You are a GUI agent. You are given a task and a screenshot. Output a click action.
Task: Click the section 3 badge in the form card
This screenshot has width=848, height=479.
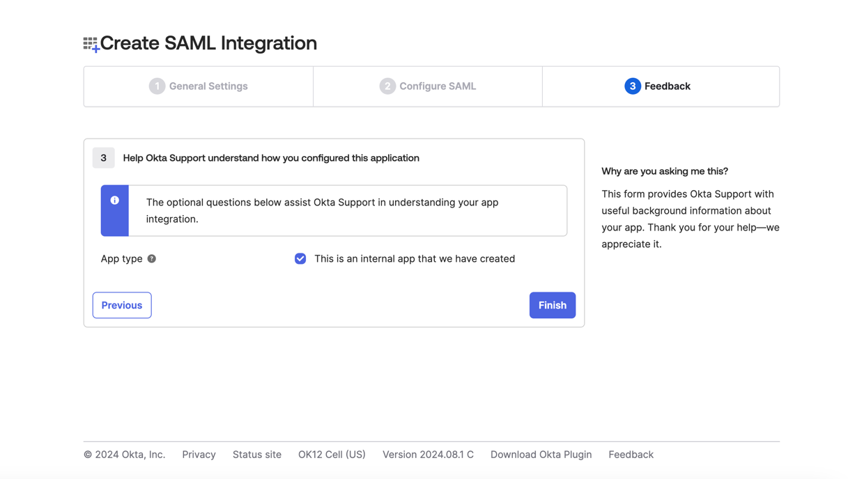pyautogui.click(x=103, y=157)
